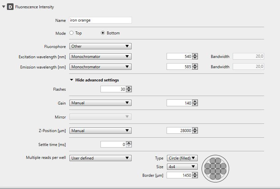This screenshot has width=280, height=189.
Task: Decrease emission wavelength with down arrow
Action: (x=195, y=68)
